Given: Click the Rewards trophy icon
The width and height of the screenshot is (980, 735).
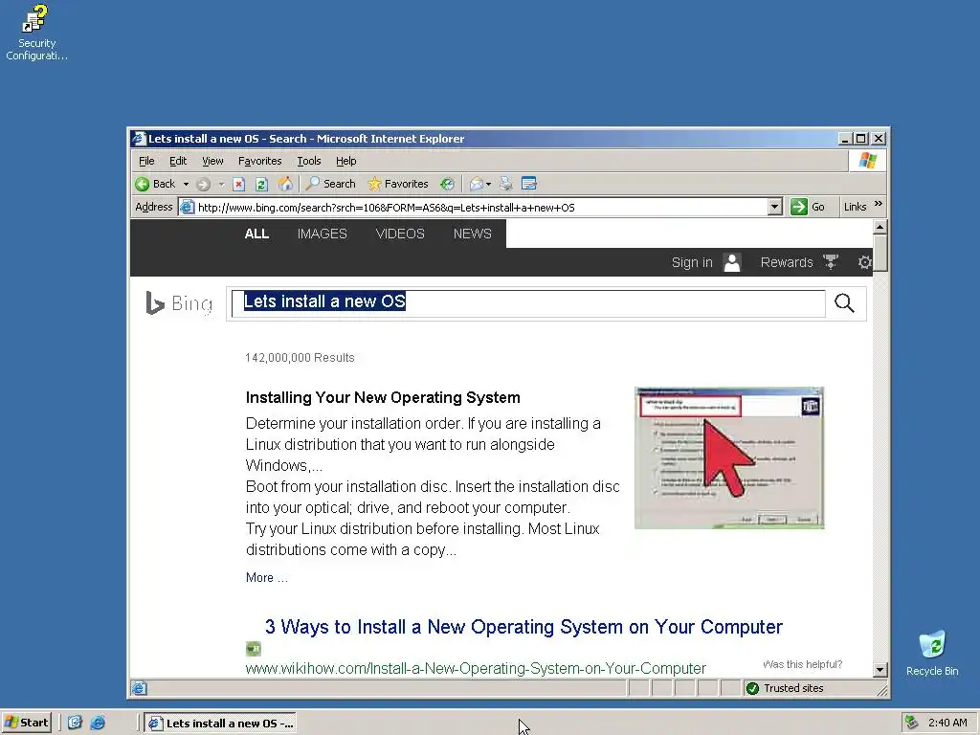Looking at the screenshot, I should click(x=830, y=262).
